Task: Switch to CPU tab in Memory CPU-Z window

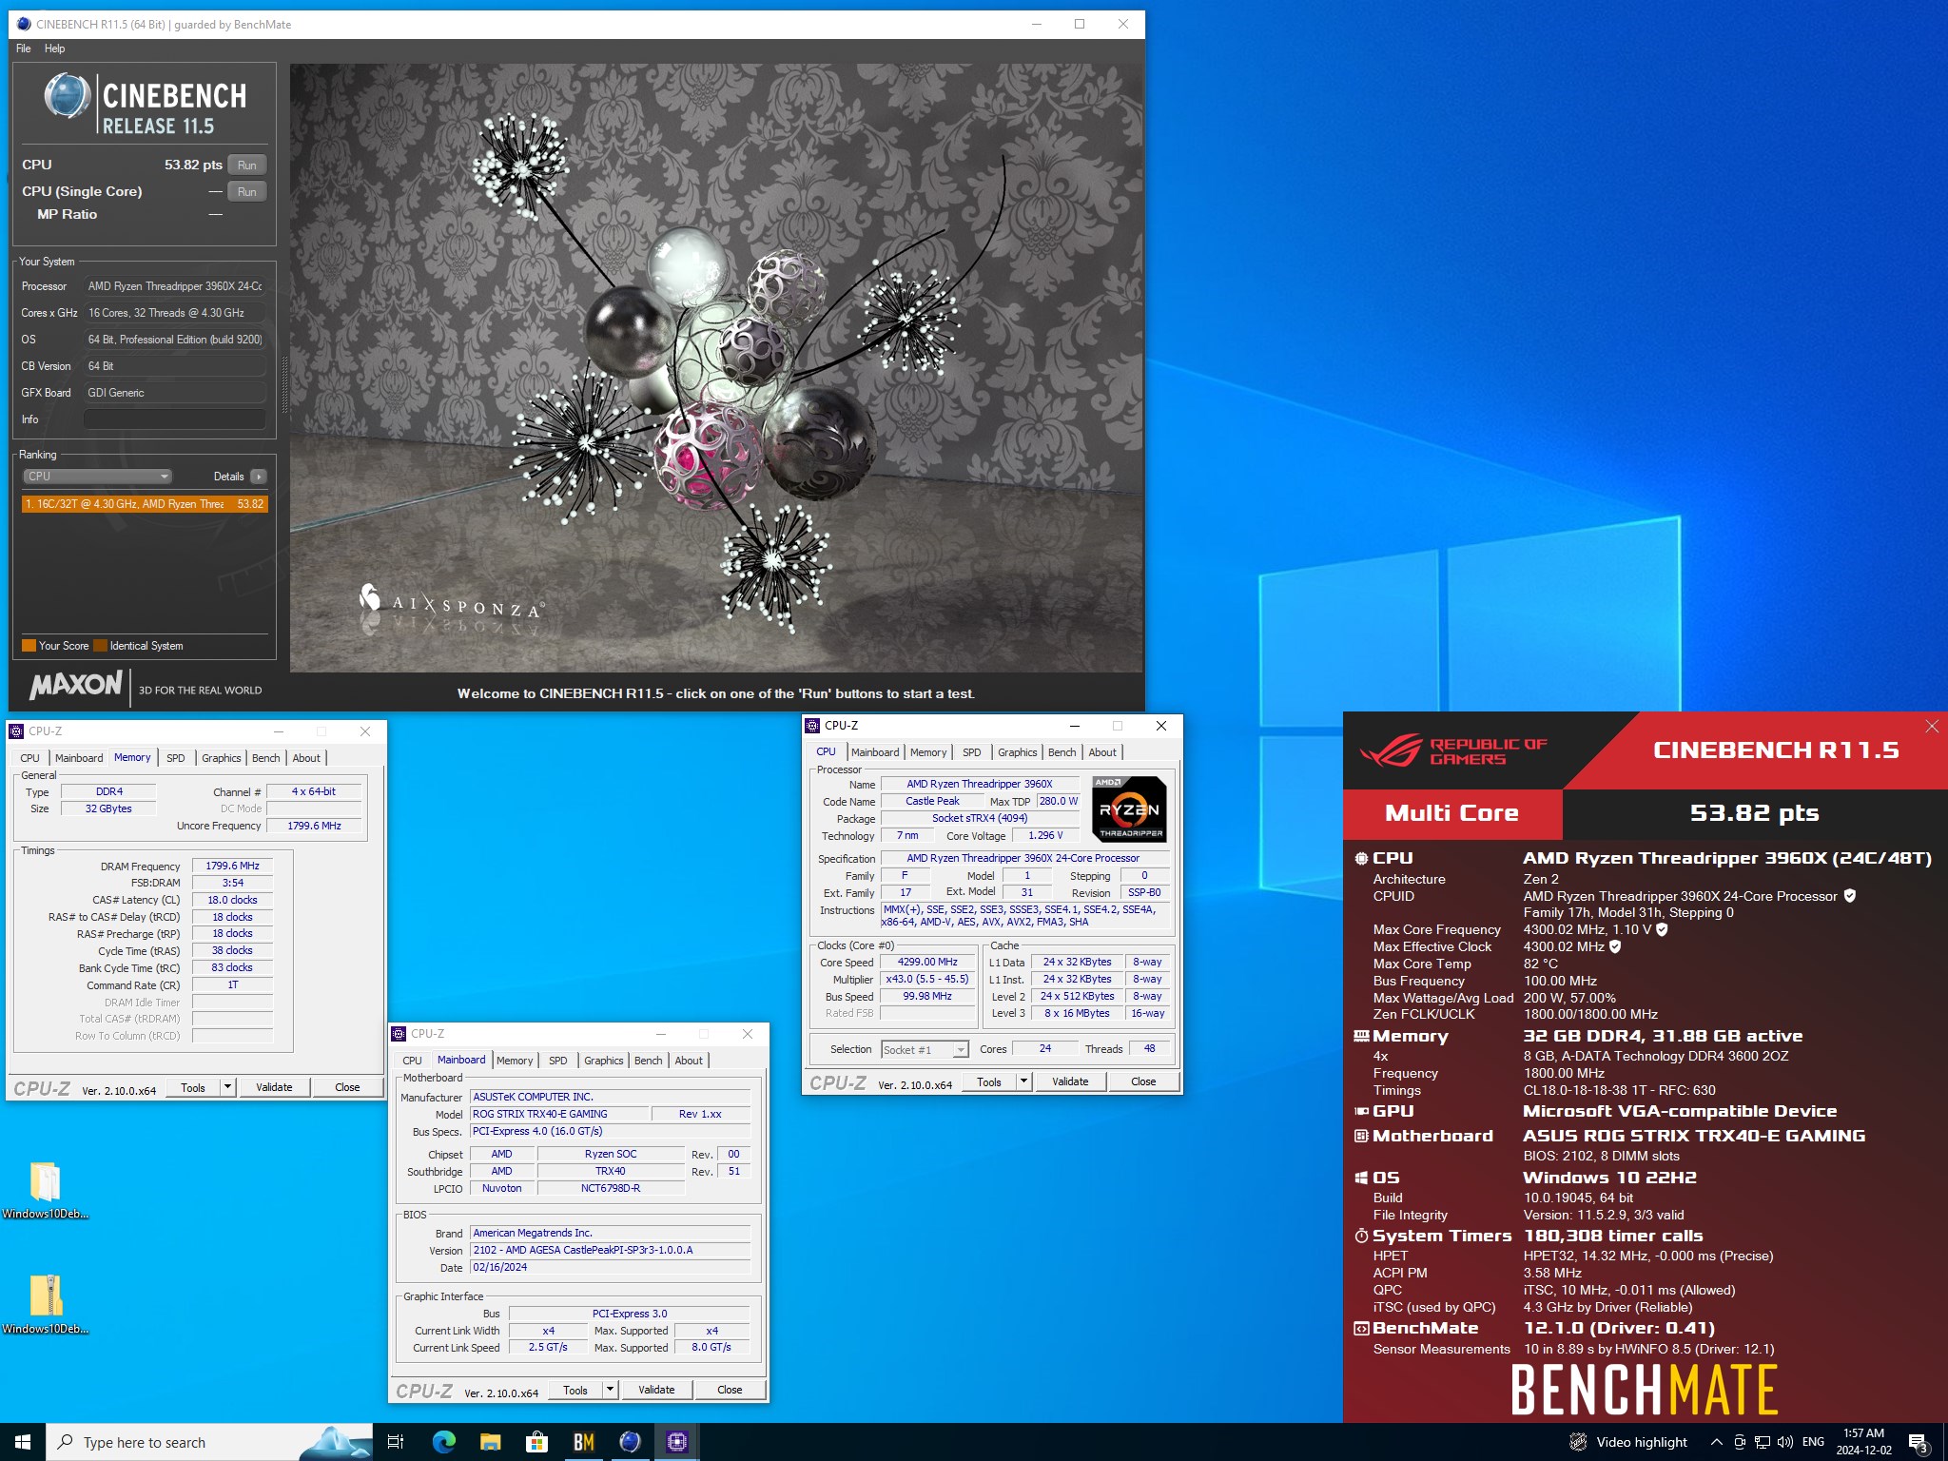Action: [x=30, y=758]
